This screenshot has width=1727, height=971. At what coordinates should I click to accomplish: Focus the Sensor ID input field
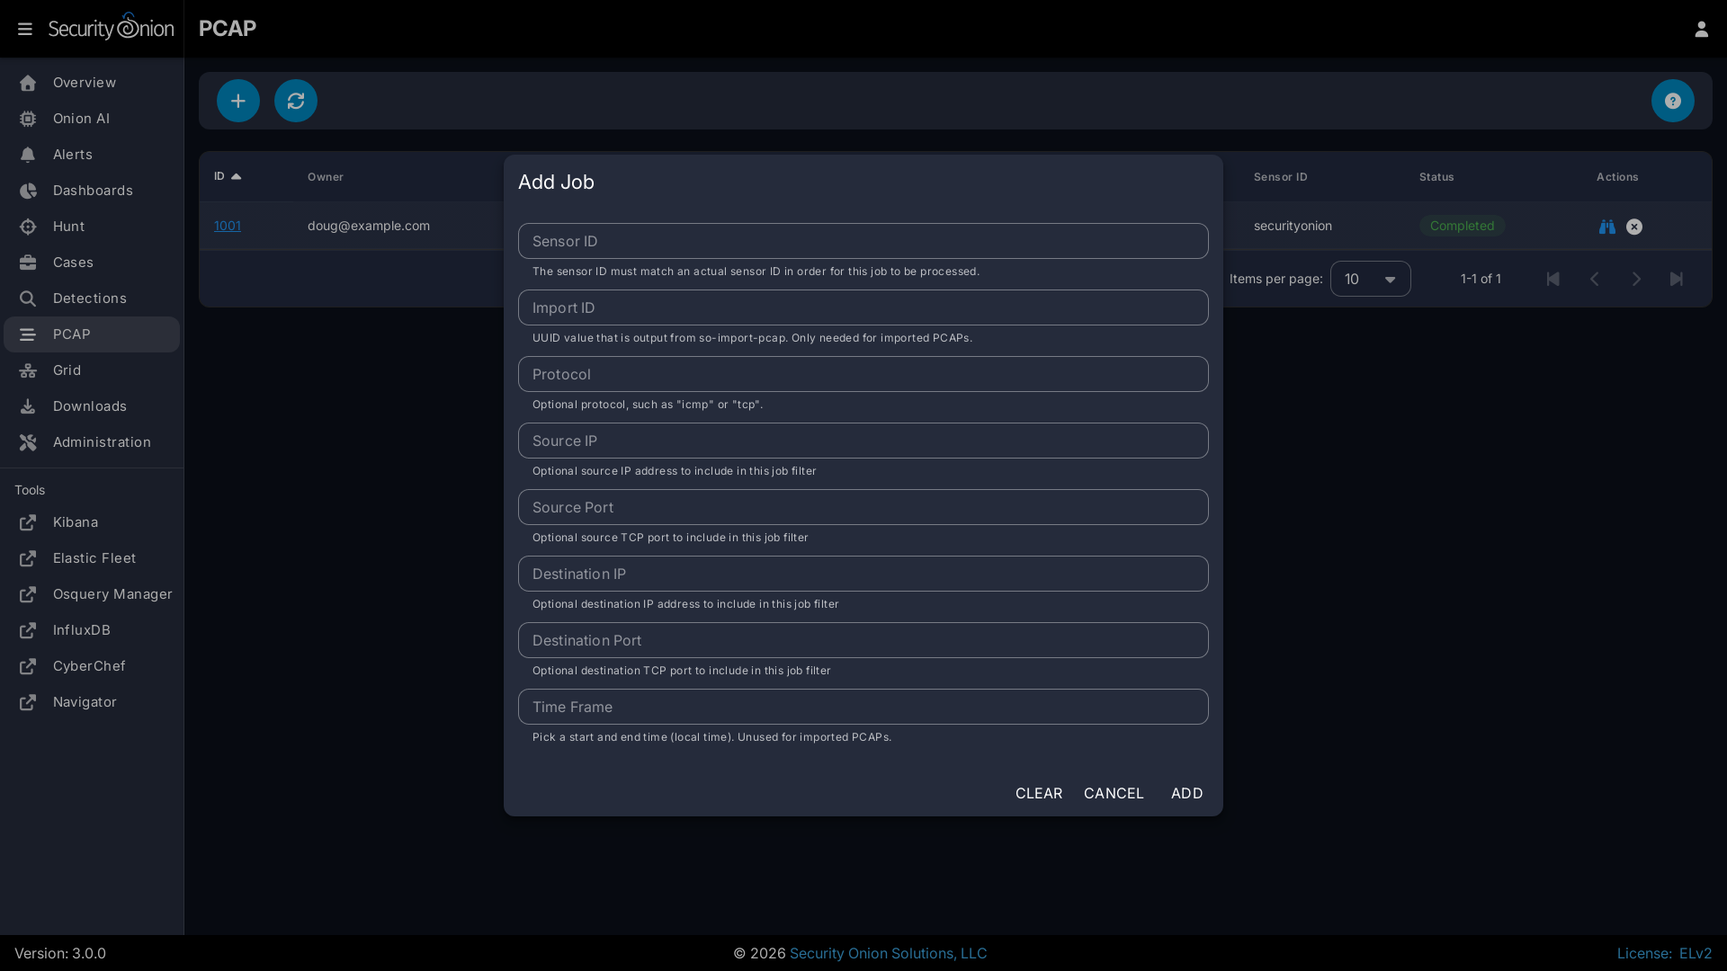coord(863,241)
